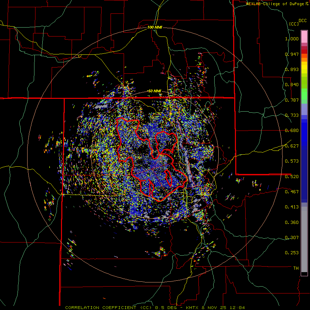
Task: Click the 0.733 scale value
Action: click(x=292, y=115)
